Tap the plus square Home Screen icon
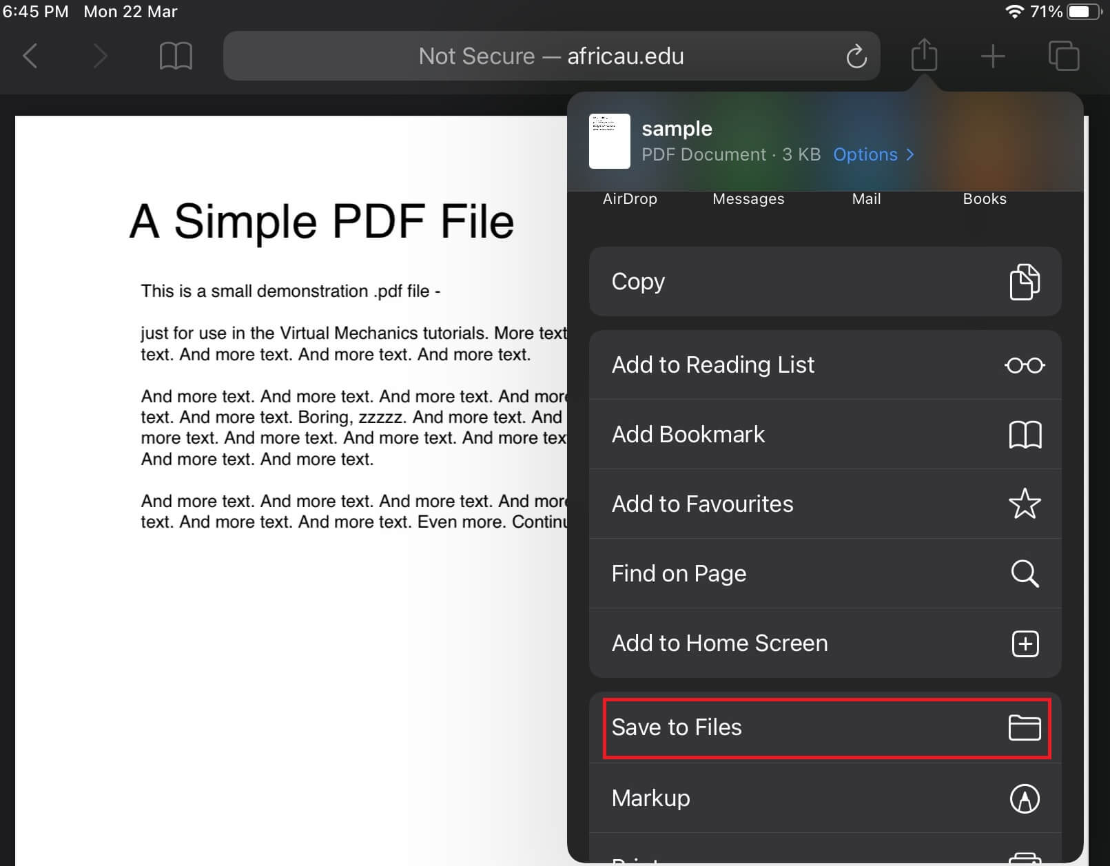 [1025, 643]
